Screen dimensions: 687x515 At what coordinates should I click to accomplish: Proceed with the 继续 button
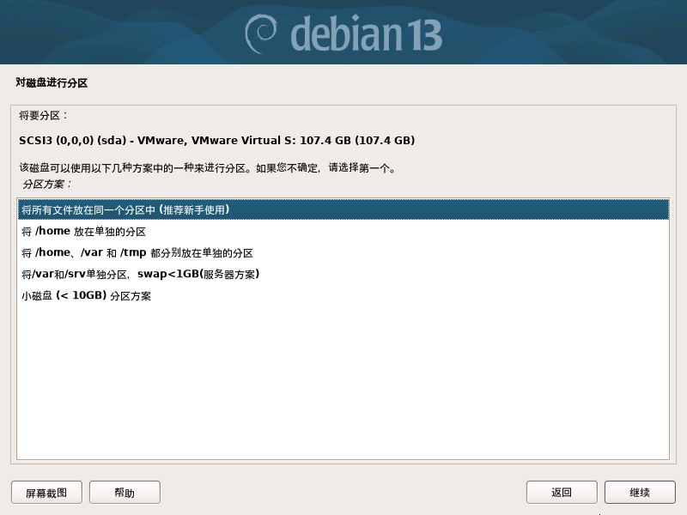point(640,493)
